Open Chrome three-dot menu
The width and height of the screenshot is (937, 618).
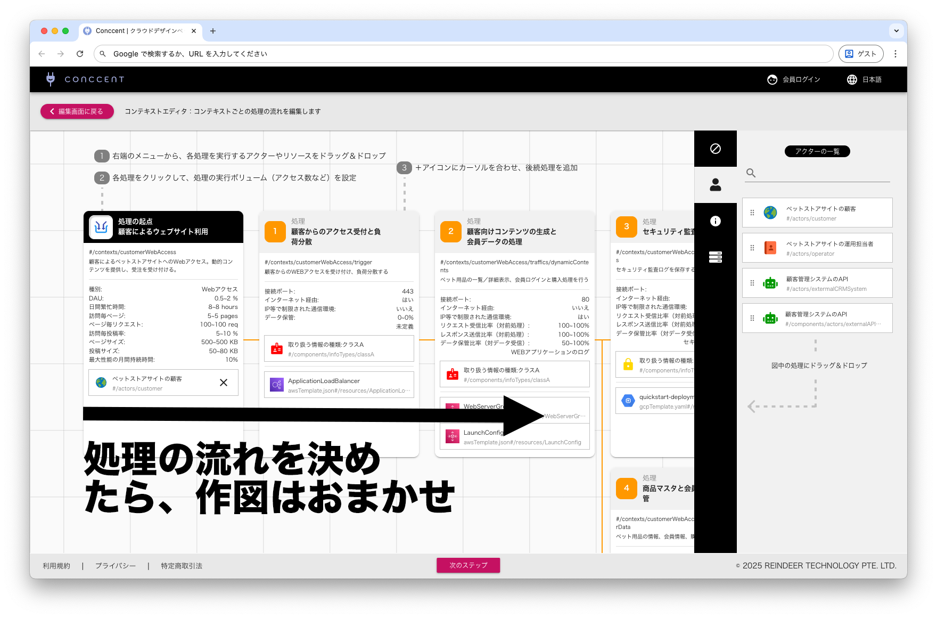[x=895, y=54]
